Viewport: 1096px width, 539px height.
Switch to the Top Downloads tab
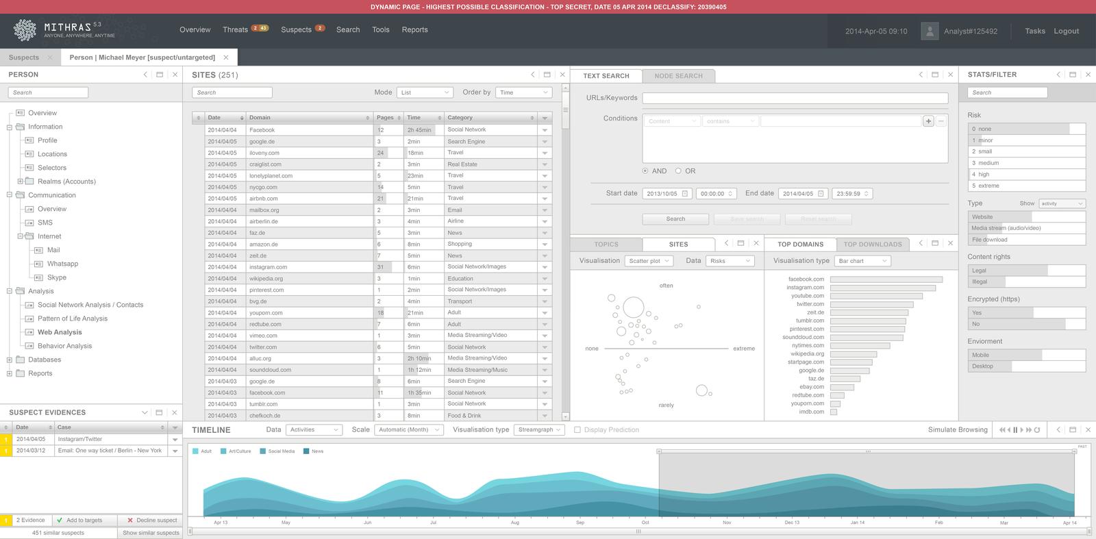(x=873, y=245)
